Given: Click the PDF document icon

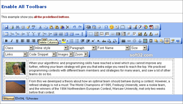Looking at the screenshot, I should (151, 27).
